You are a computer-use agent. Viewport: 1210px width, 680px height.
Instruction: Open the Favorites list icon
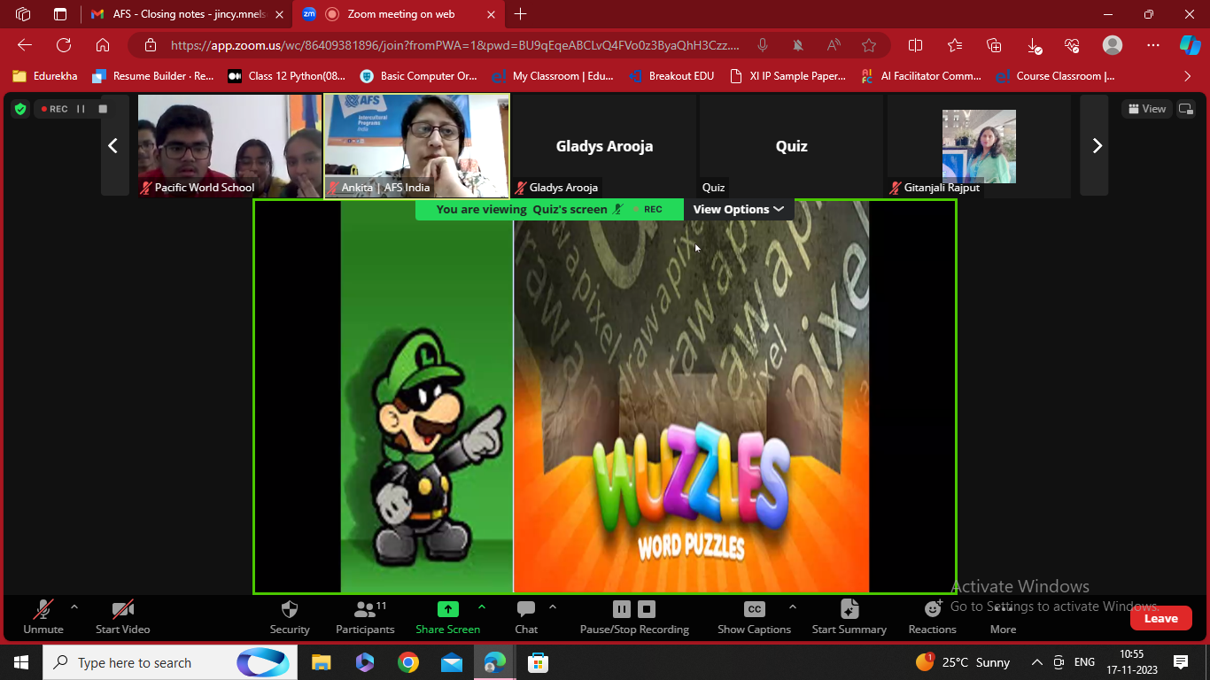point(955,45)
